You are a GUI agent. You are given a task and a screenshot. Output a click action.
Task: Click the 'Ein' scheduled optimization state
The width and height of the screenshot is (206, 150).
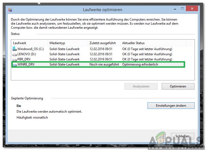pos(19,106)
